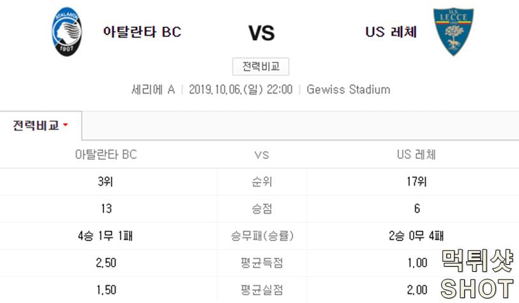Click the 평균실점 row label

click(262, 290)
